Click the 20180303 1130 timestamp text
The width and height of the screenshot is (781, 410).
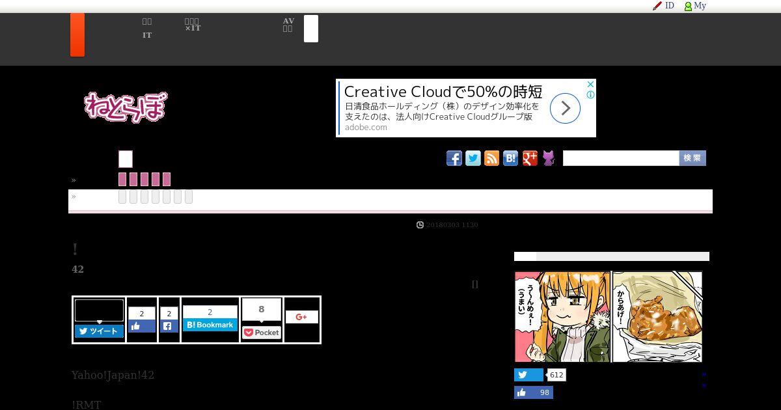tap(452, 225)
